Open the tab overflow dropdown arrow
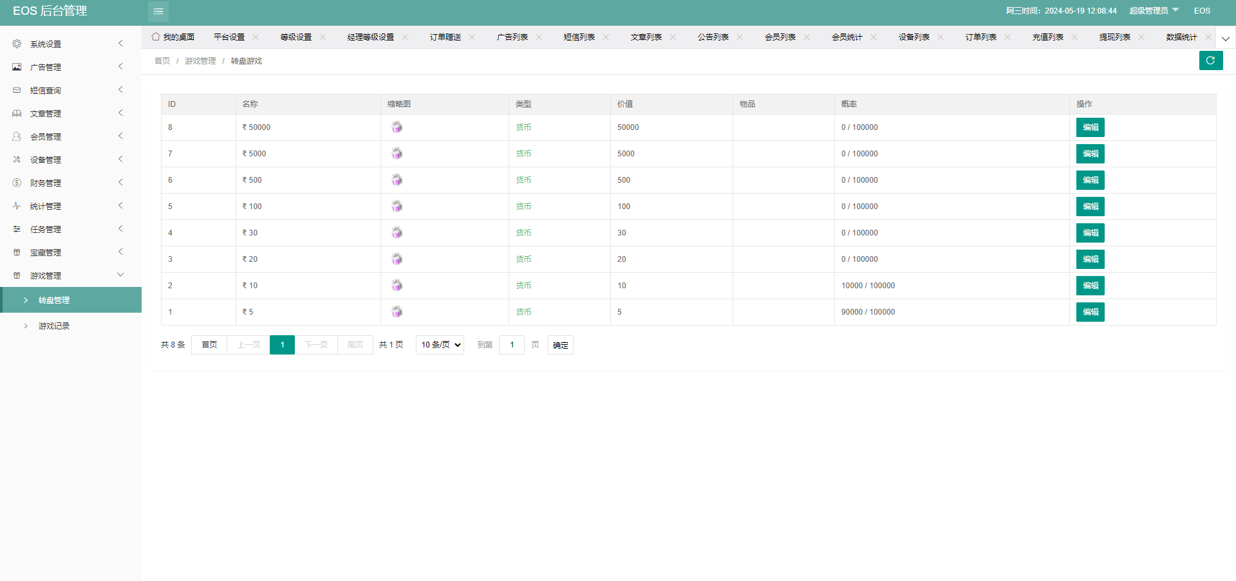 point(1226,39)
